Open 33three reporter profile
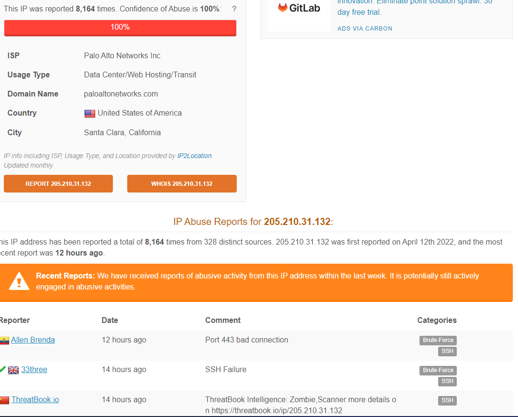The image size is (518, 417). click(34, 370)
